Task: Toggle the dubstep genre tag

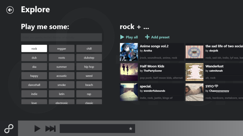Action: coord(89,58)
